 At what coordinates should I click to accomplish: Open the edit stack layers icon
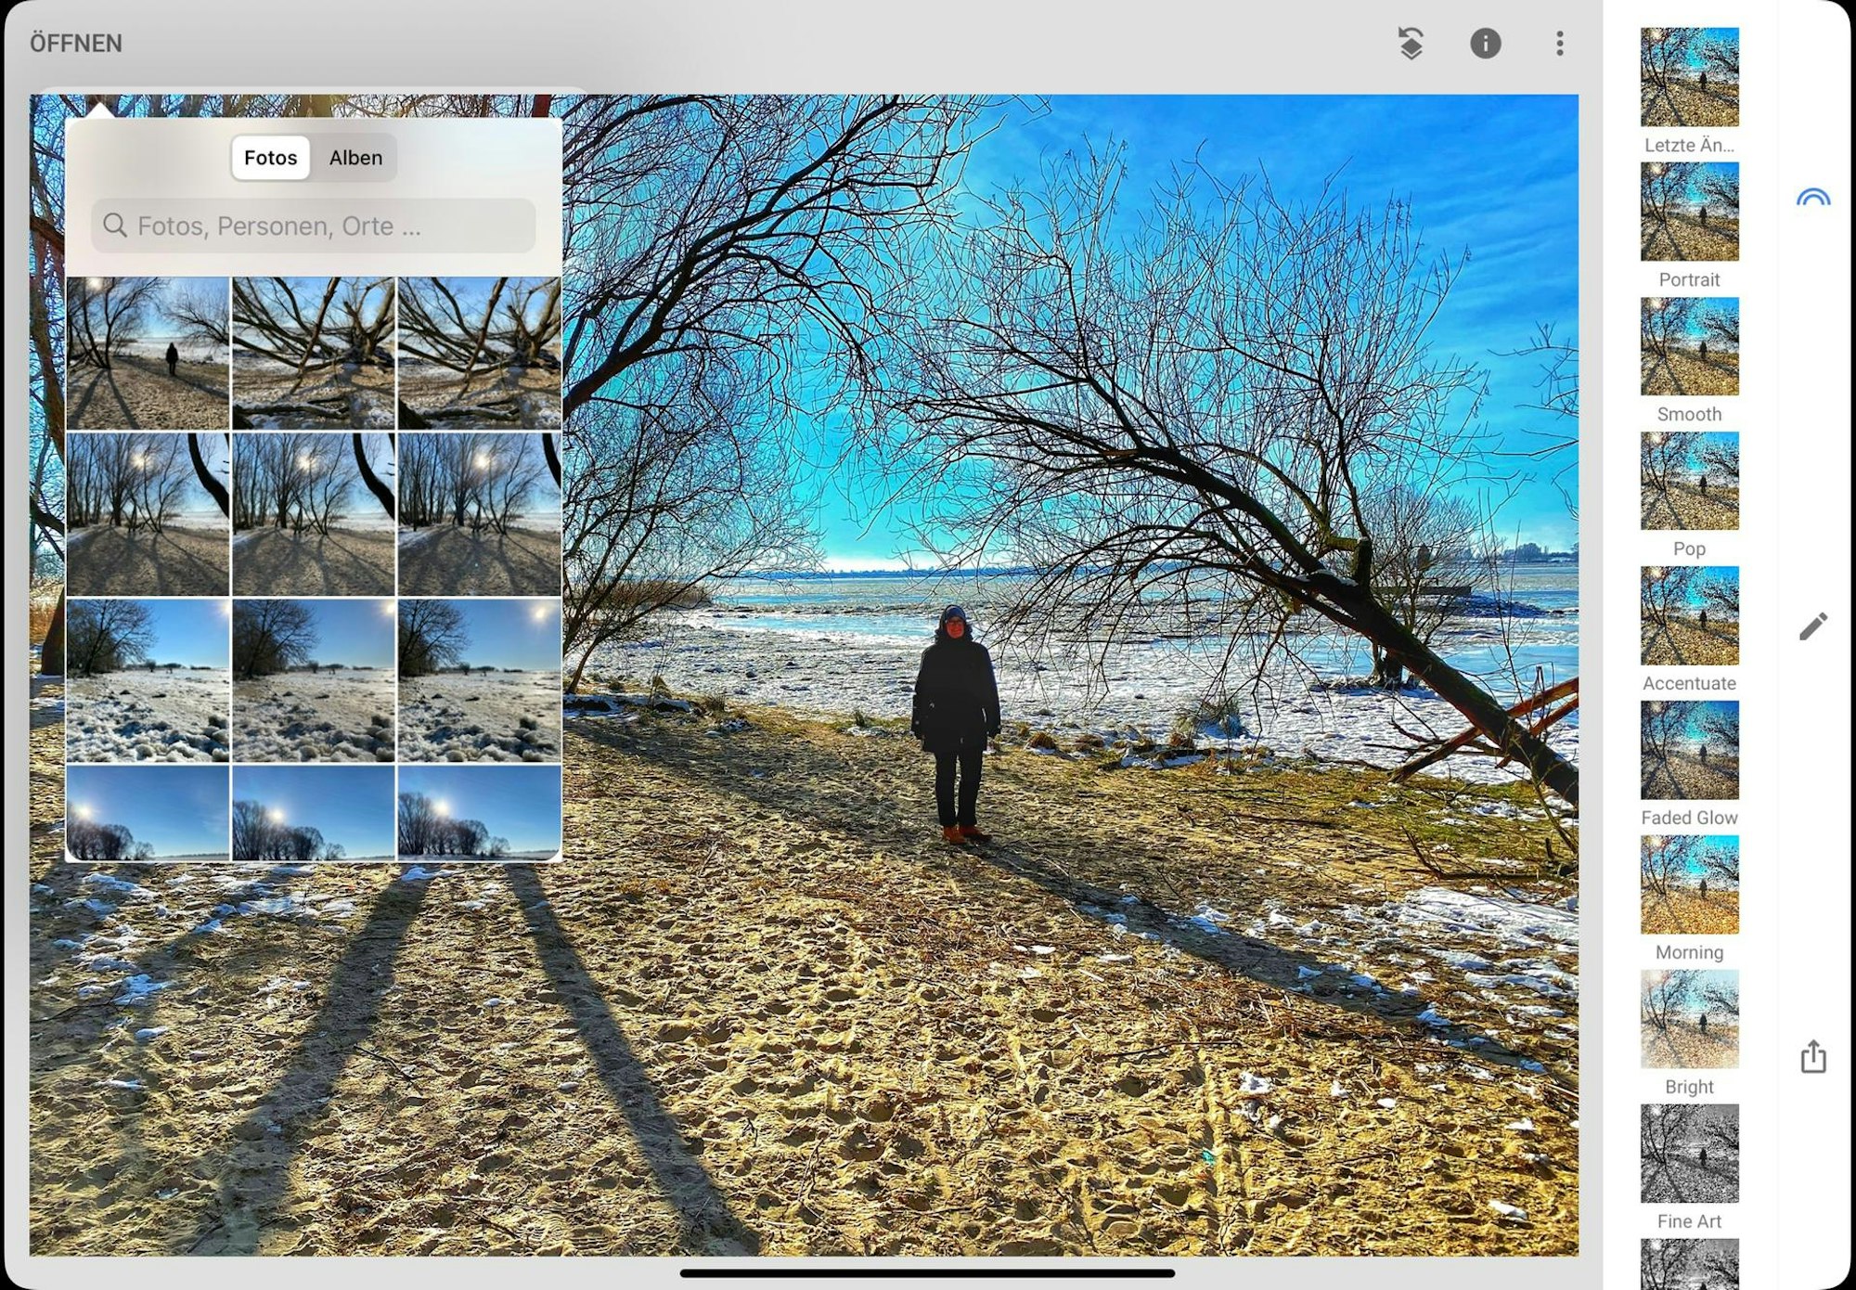[1411, 44]
